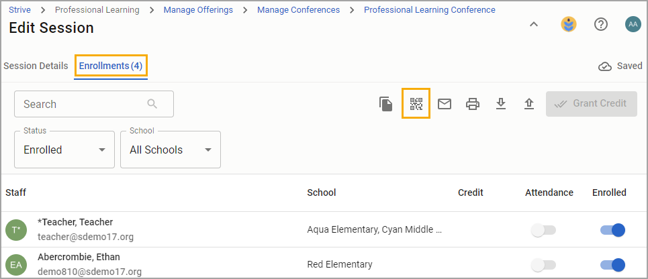Toggle attendance for Teacher, Teacher
The width and height of the screenshot is (648, 279).
point(543,230)
